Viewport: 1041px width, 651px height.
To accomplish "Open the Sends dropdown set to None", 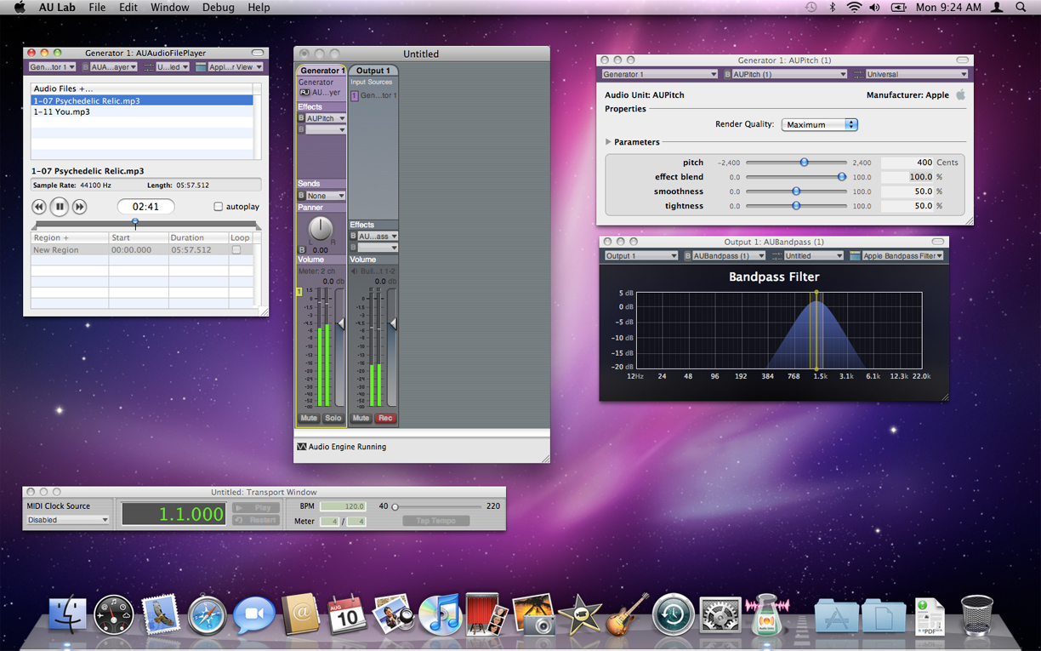I will coord(326,196).
